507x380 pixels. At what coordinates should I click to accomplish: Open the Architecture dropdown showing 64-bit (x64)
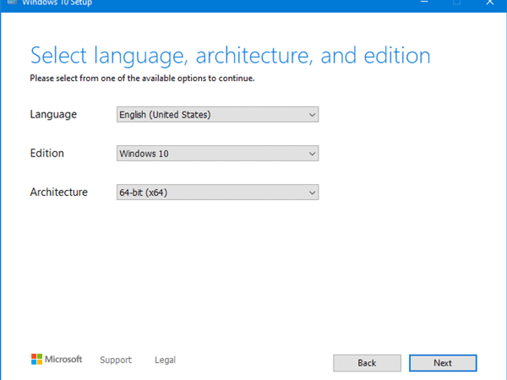pyautogui.click(x=218, y=193)
